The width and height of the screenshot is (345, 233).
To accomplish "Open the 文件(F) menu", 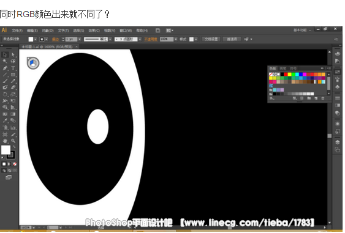I will [x=17, y=31].
